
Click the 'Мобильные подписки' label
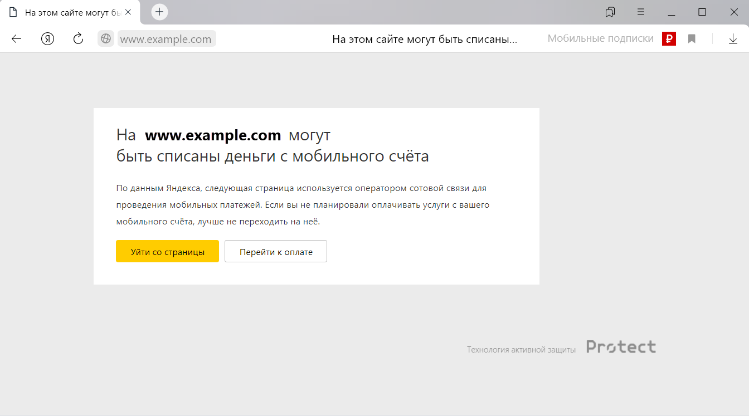[x=600, y=38]
